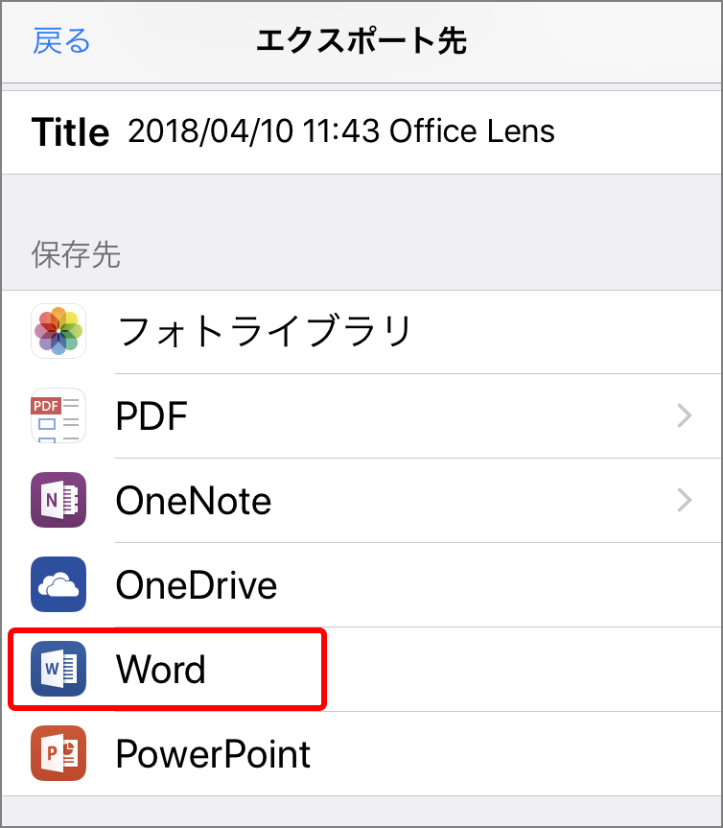The image size is (723, 828).
Task: Choose PowerPoint label as export destination
Action: click(x=213, y=754)
